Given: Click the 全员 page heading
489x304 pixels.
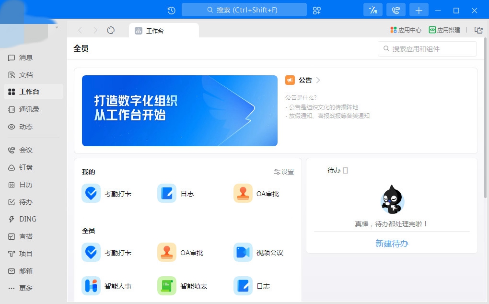Looking at the screenshot, I should [x=81, y=48].
